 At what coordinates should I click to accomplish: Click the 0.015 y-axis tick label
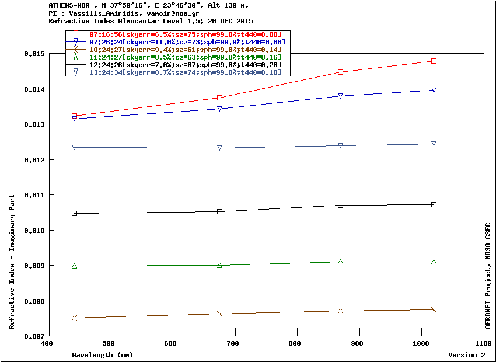[34, 54]
